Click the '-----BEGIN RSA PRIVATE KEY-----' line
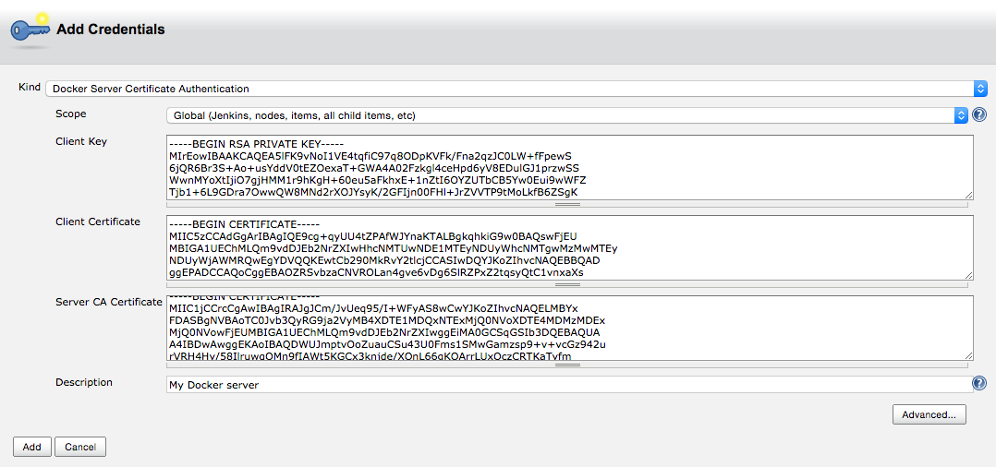The height and width of the screenshot is (467, 996). pyautogui.click(x=256, y=143)
